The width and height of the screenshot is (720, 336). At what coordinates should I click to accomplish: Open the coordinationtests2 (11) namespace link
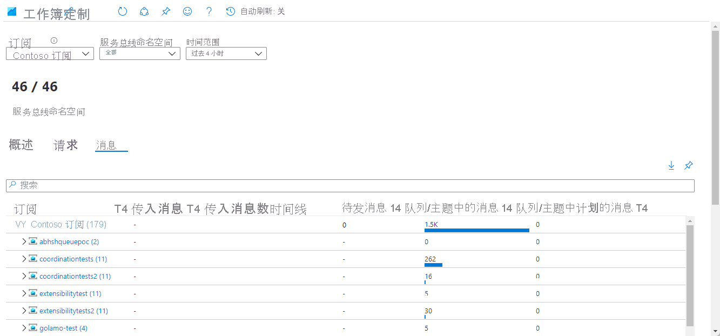tap(75, 276)
